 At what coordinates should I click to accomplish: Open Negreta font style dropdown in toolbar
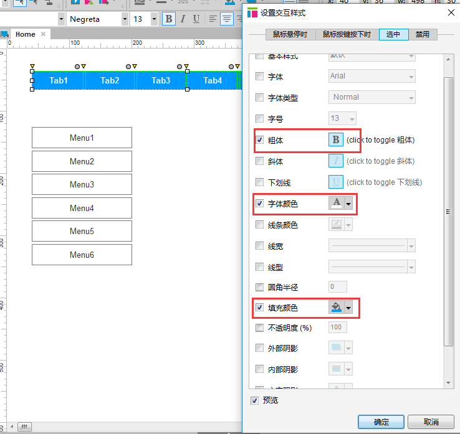125,19
